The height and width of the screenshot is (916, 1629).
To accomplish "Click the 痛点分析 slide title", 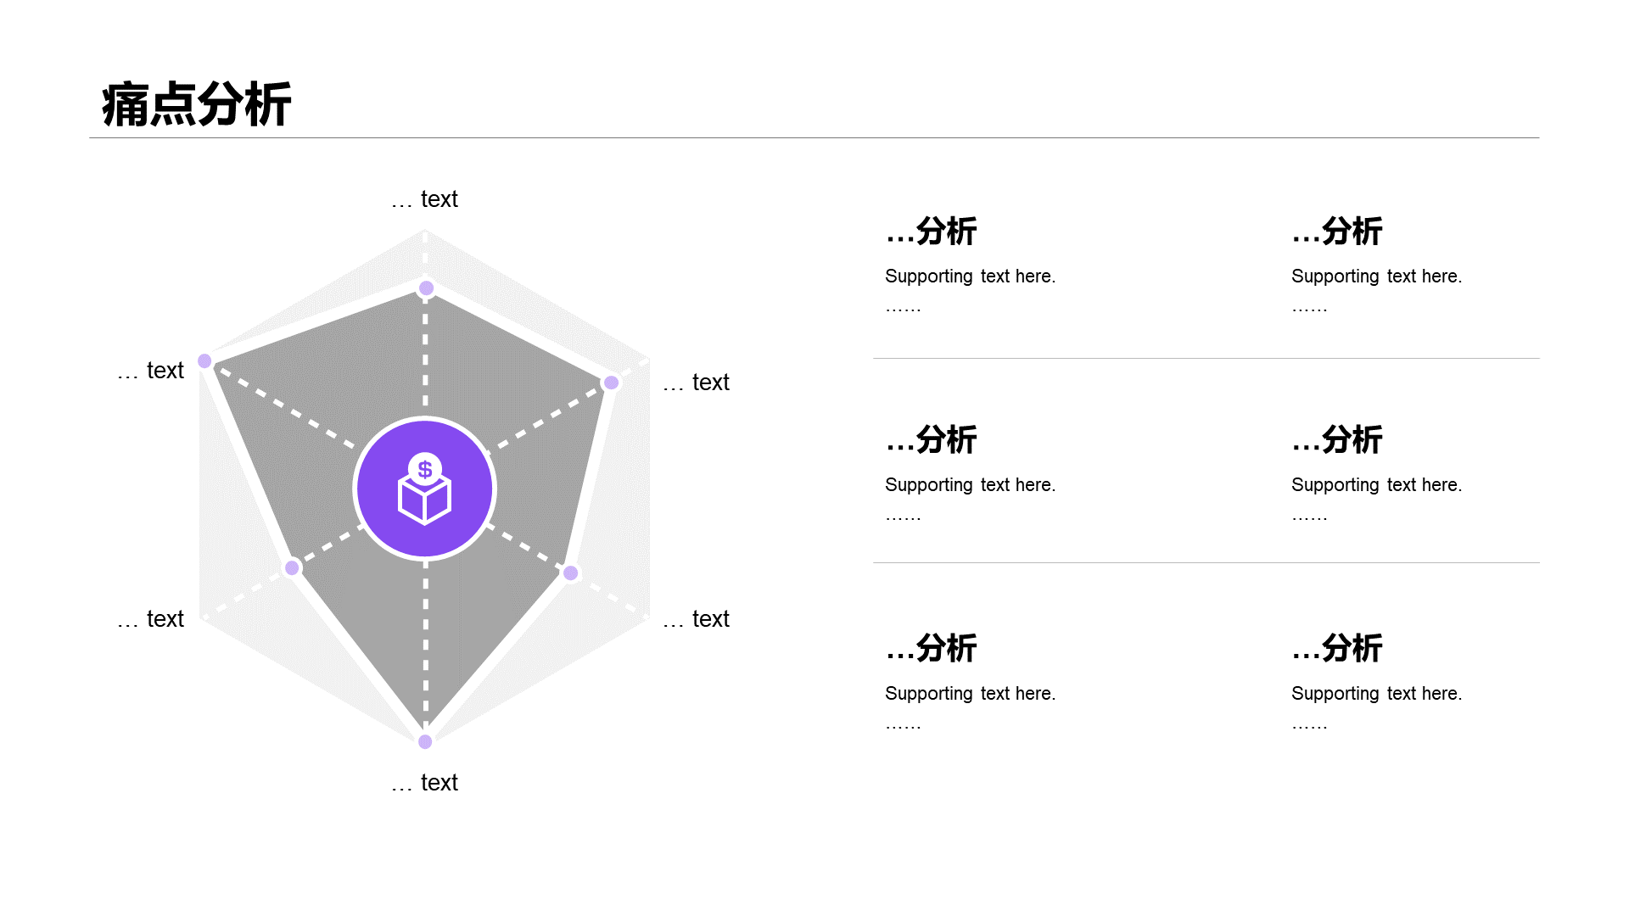I will (197, 105).
